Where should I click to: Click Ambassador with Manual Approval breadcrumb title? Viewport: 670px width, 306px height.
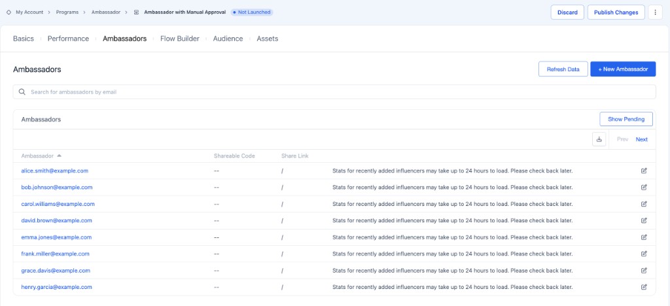point(185,12)
